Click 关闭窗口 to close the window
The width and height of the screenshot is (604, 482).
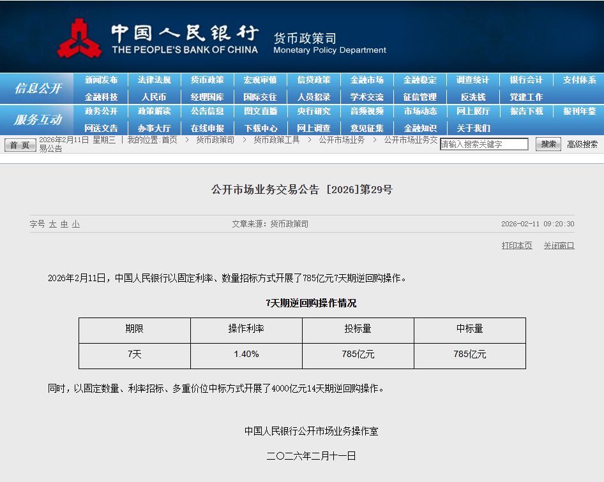click(x=559, y=245)
